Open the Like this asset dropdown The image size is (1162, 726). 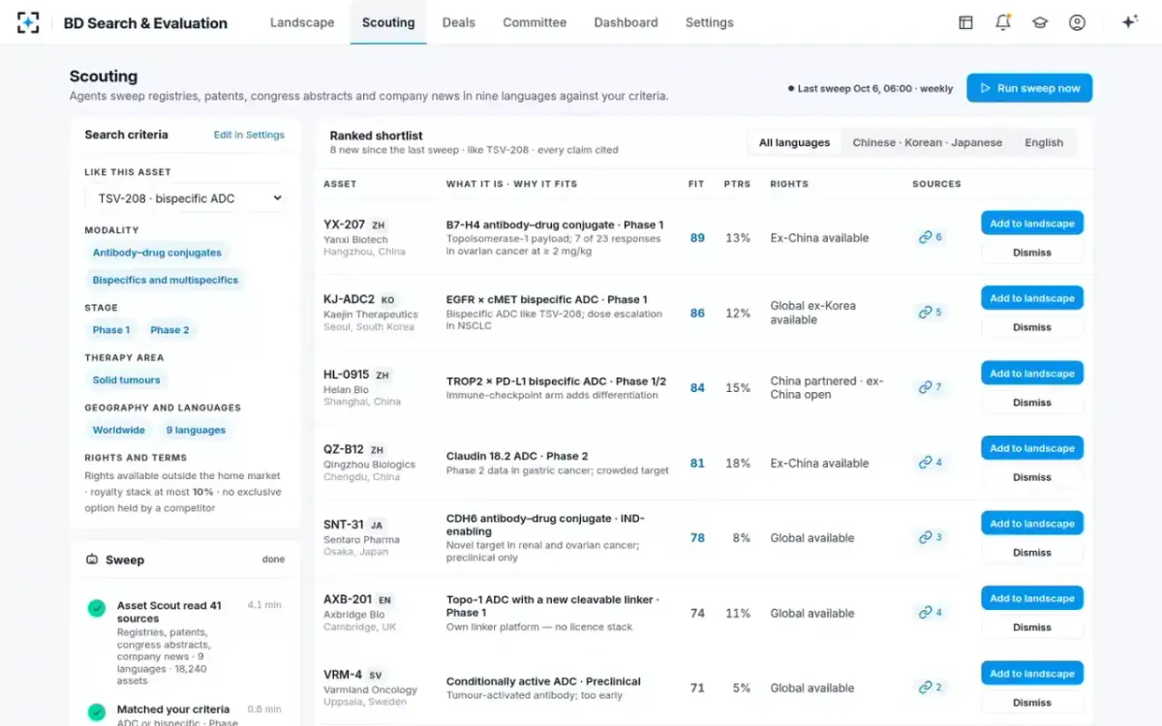185,198
